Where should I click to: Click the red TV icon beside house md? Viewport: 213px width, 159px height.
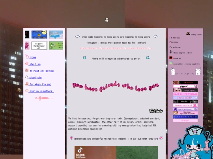click(x=171, y=58)
